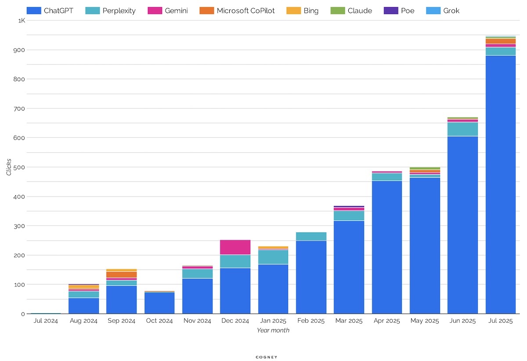Image resolution: width=527 pixels, height=361 pixels.
Task: Click the Claude legend color swatch
Action: pyautogui.click(x=338, y=11)
